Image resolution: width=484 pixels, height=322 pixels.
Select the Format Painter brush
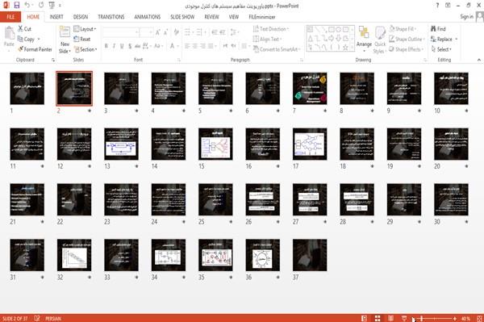(x=21, y=49)
